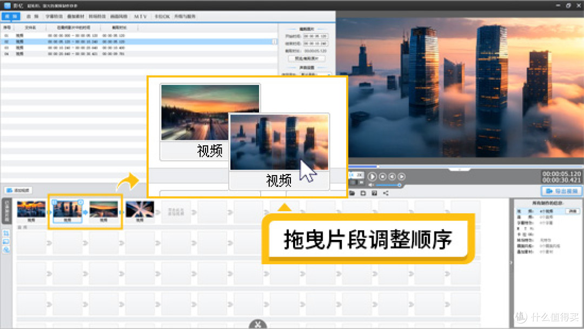Collapse the right info panel arrow

(x=511, y=263)
